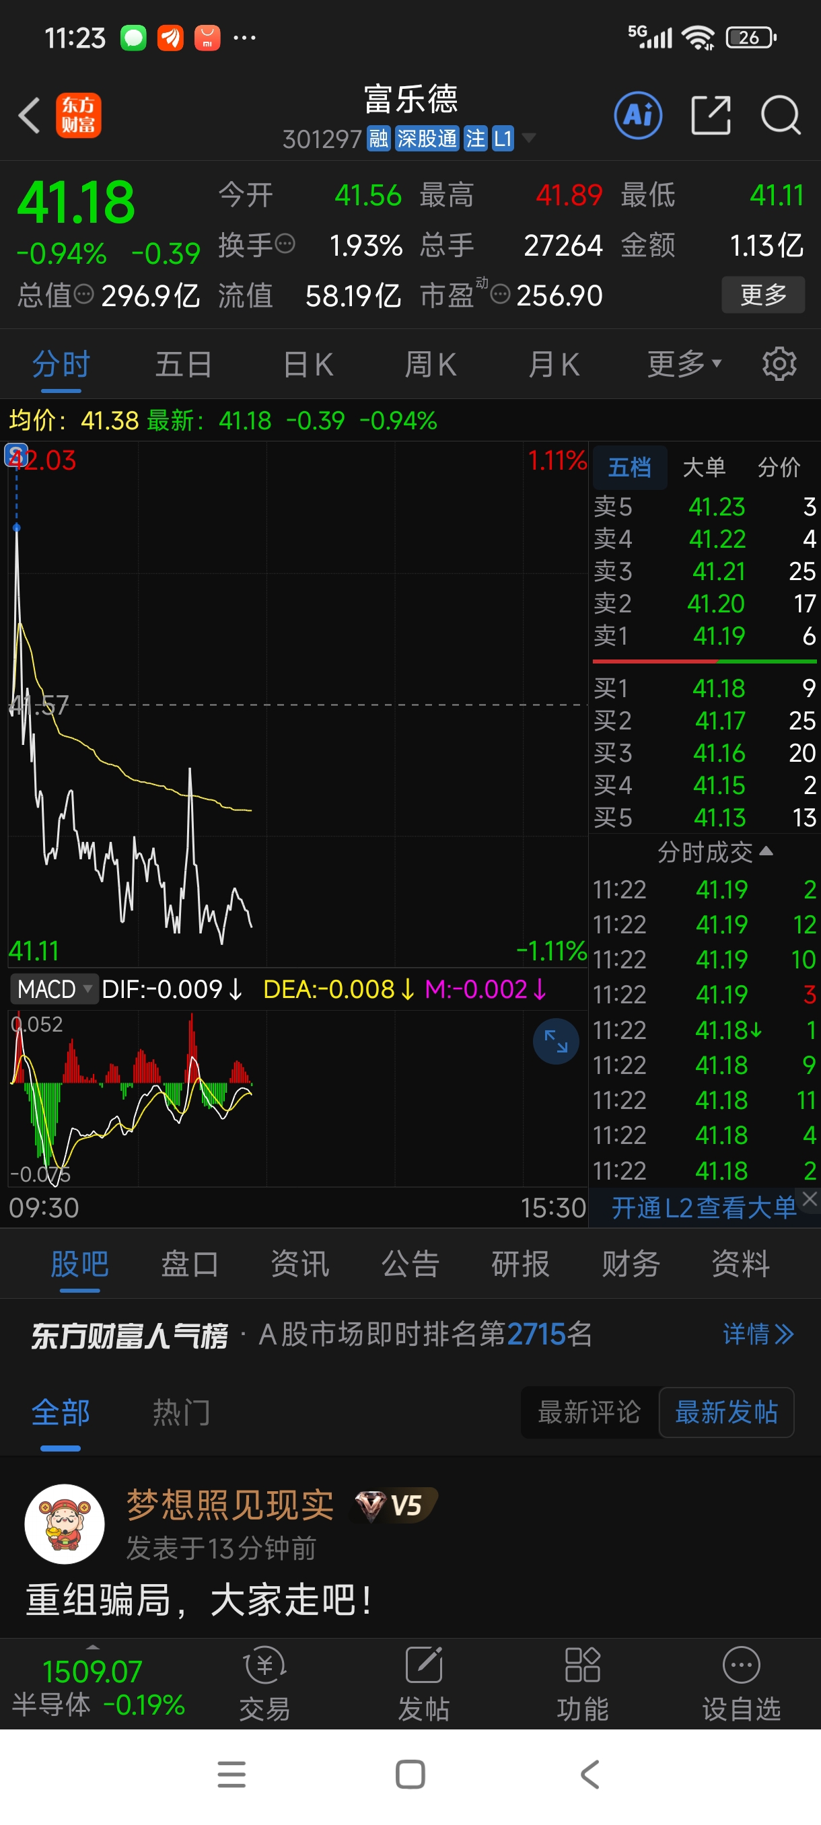This screenshot has width=821, height=1825.
Task: Tap the 深股通 tag
Action: point(427,138)
